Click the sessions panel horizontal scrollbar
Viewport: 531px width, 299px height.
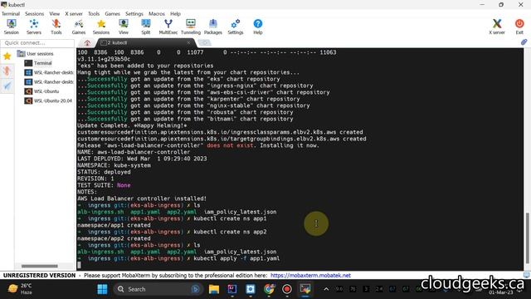40,266
